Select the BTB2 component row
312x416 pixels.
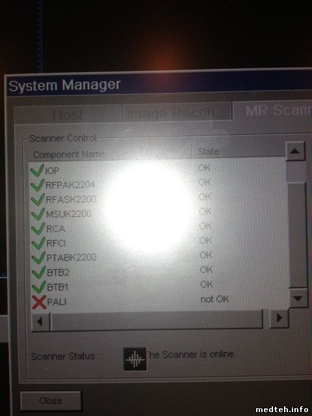click(x=159, y=272)
